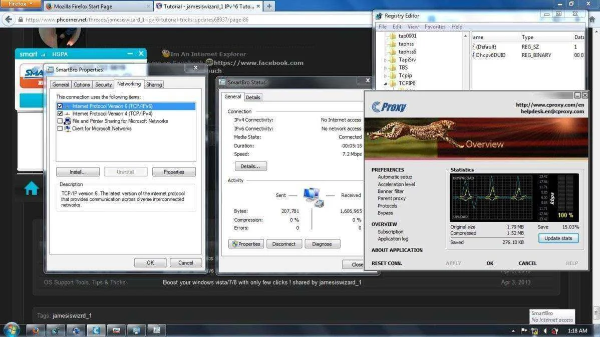Click RESET CONN. in CProxy
The width and height of the screenshot is (600, 337).
point(387,263)
